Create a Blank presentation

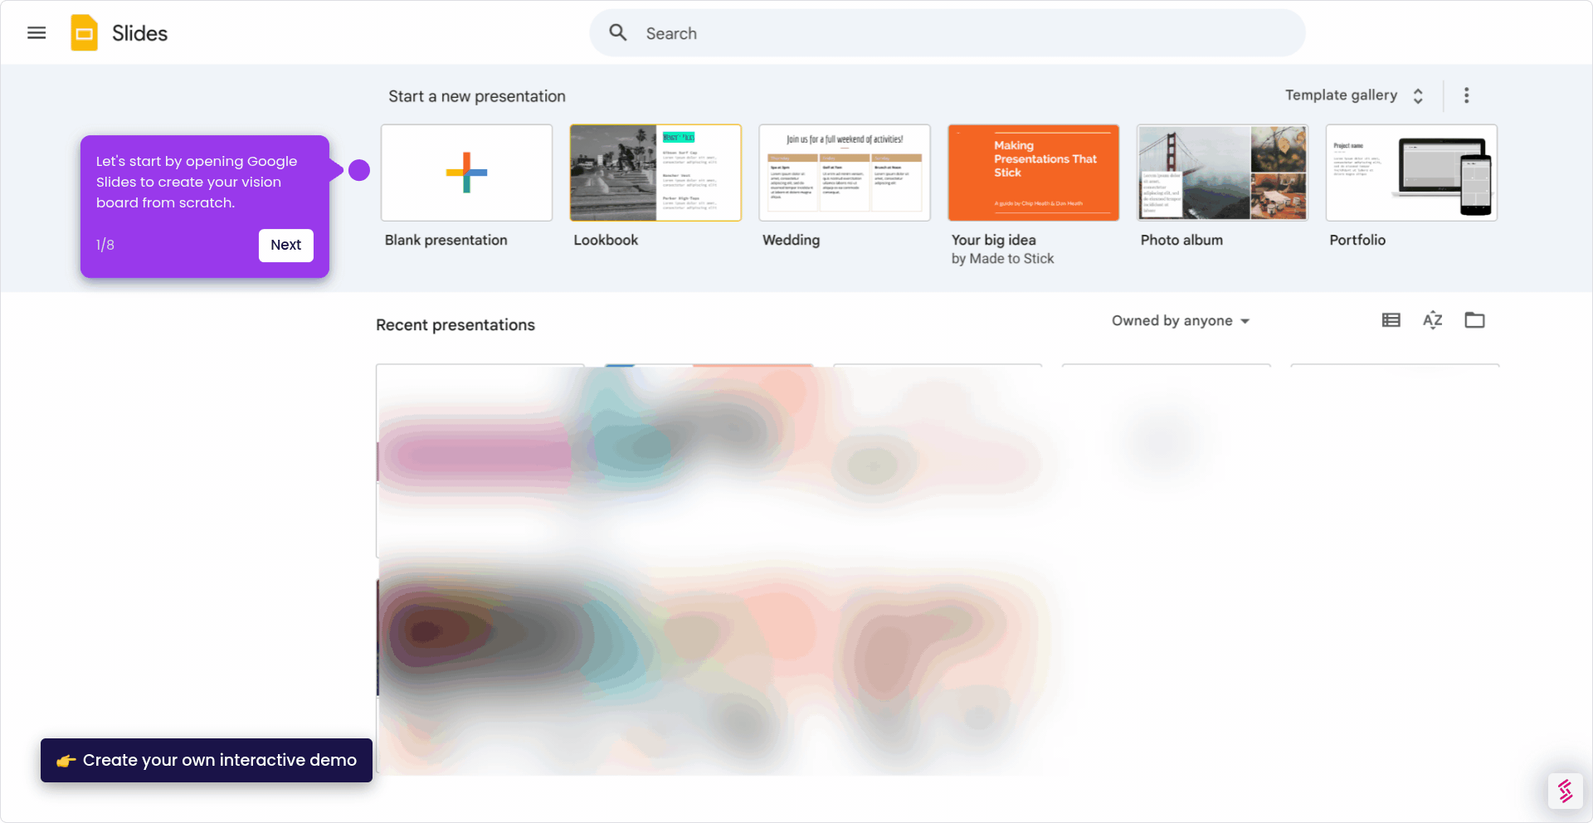466,173
